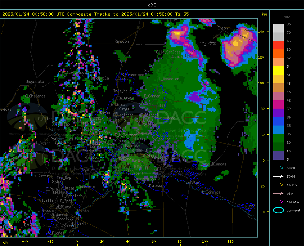Click the 'Ugarteche' map label
Screen dimensions: 304x246
point(91,170)
